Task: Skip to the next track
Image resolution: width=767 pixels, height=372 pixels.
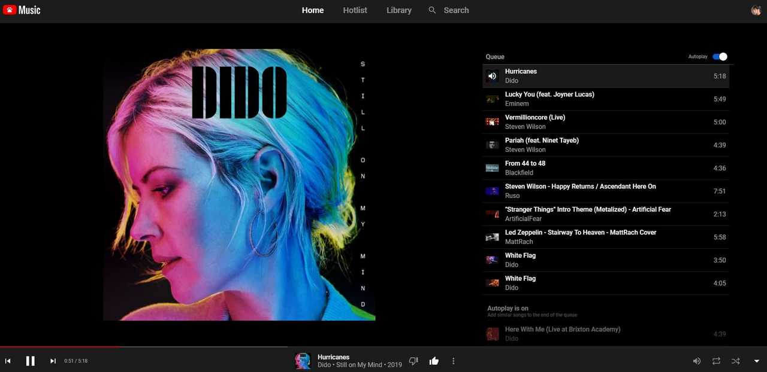Action: tap(53, 361)
